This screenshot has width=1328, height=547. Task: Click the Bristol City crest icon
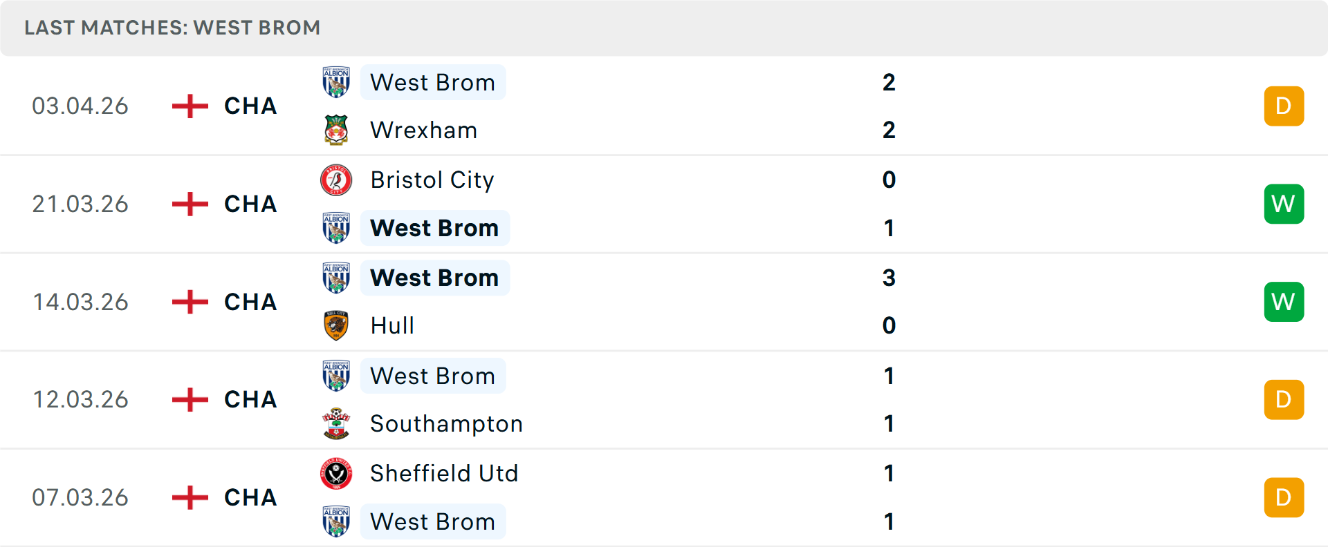click(x=336, y=180)
